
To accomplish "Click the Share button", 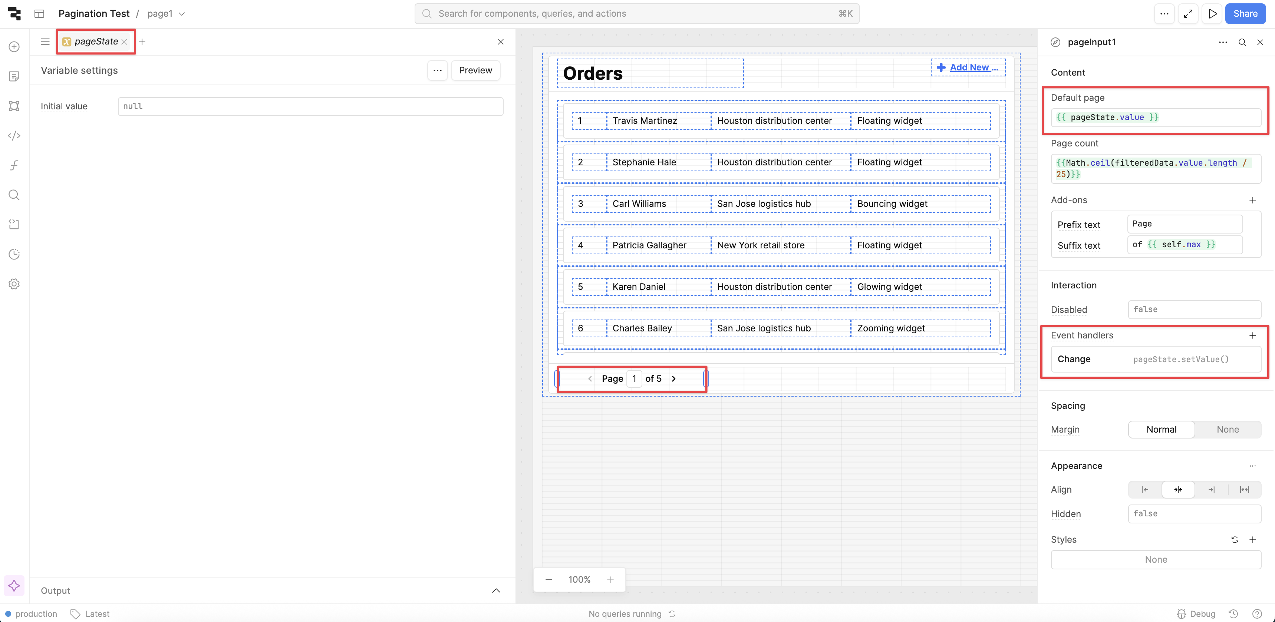I will [1245, 14].
